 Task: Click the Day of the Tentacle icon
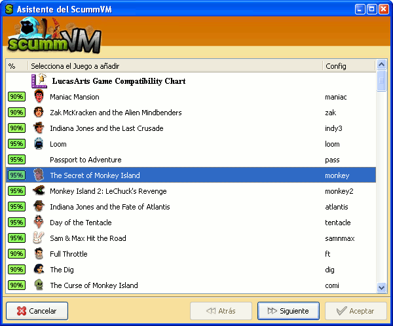click(x=39, y=223)
